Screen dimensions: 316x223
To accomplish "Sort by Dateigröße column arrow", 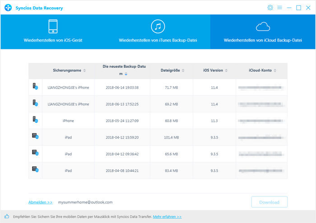I will [x=183, y=71].
